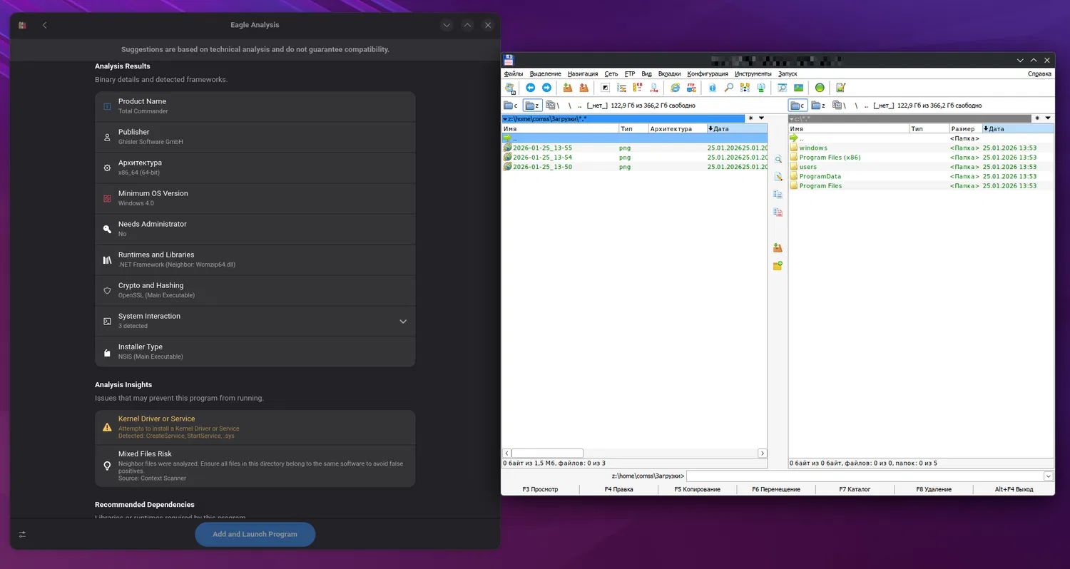1070x569 pixels.
Task: Click the Installer Type row
Action: pos(255,352)
